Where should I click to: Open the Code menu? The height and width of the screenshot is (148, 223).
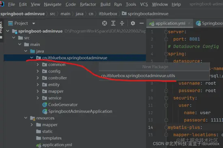click(x=71, y=4)
